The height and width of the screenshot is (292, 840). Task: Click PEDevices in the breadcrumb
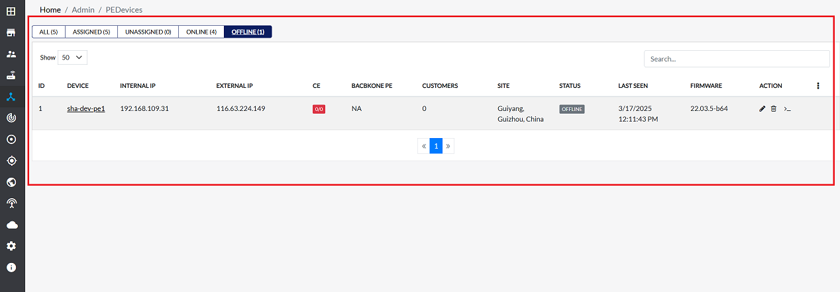(x=124, y=10)
